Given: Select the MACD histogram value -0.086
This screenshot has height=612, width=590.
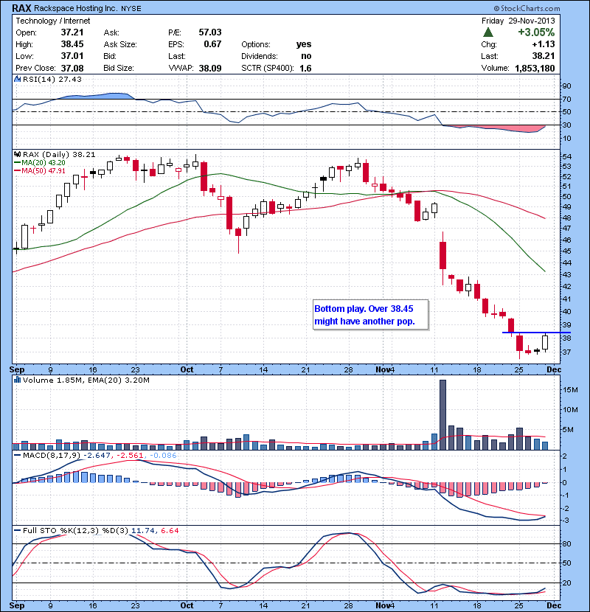Looking at the screenshot, I should click(x=163, y=456).
